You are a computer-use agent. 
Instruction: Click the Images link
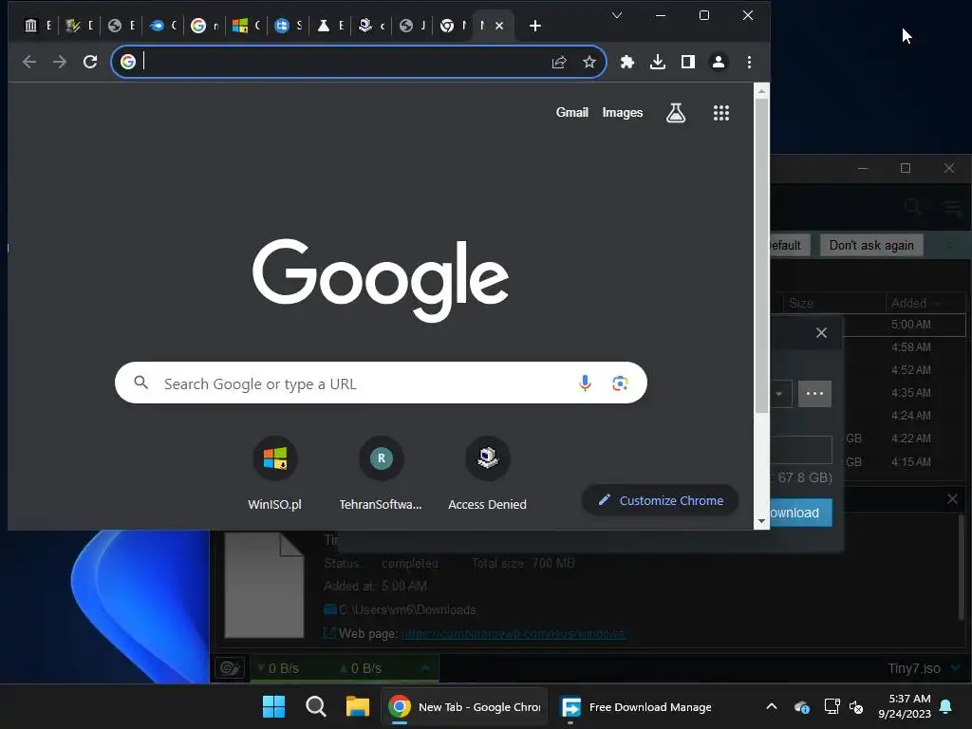pyautogui.click(x=623, y=113)
